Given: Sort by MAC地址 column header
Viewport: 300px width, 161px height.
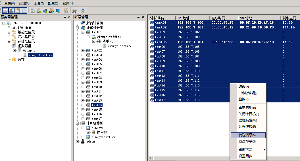Looking at the screenshot, I should point(260,18).
